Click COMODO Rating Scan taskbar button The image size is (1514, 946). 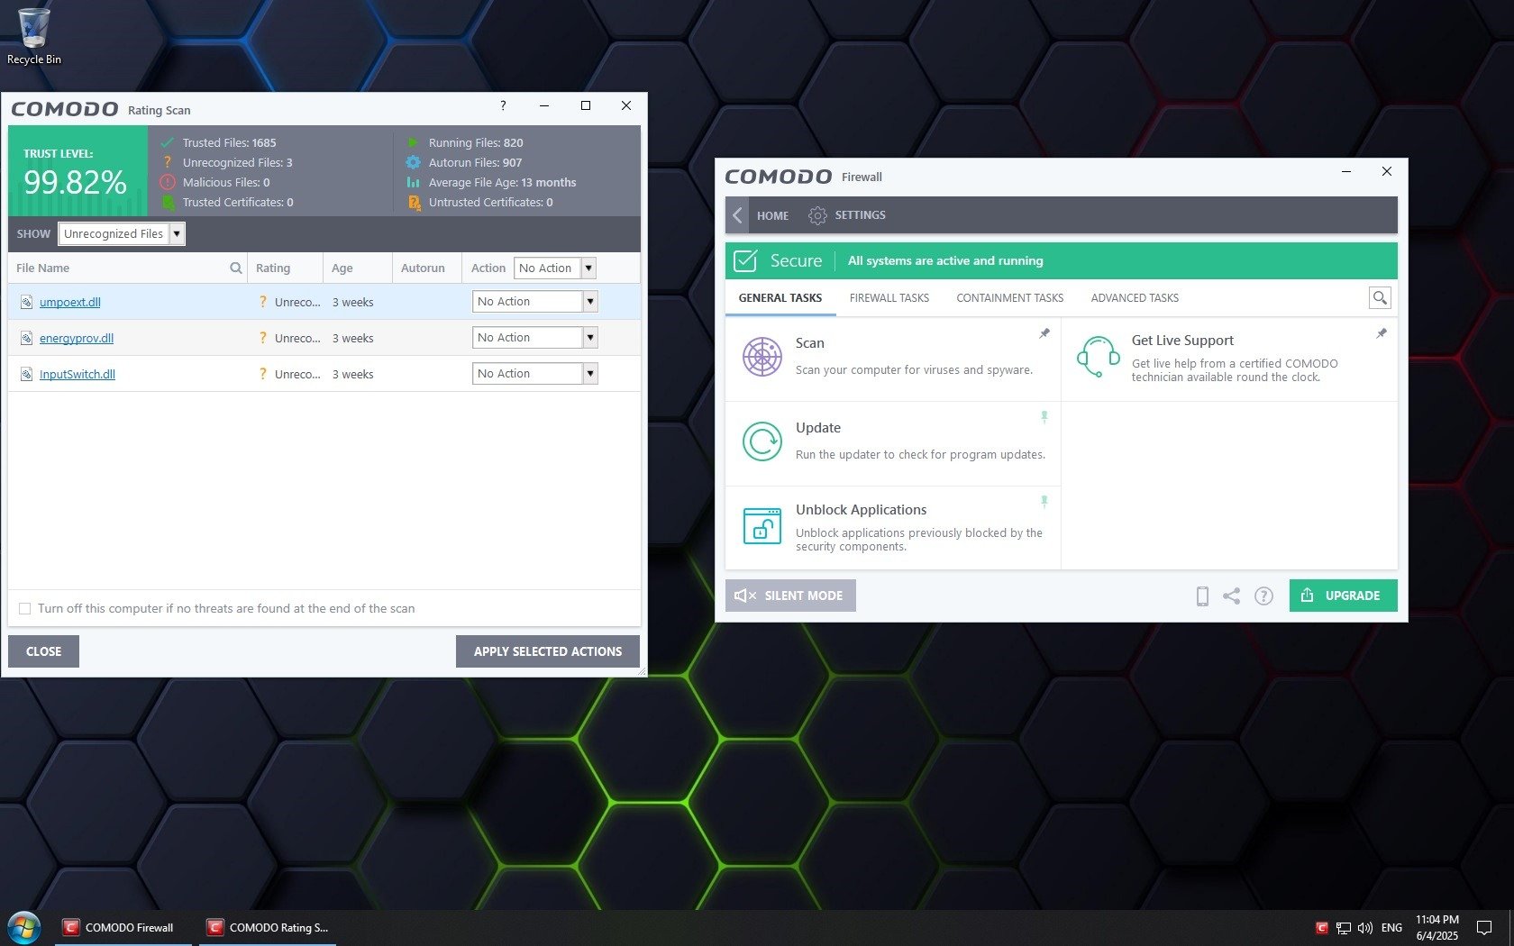pyautogui.click(x=268, y=927)
